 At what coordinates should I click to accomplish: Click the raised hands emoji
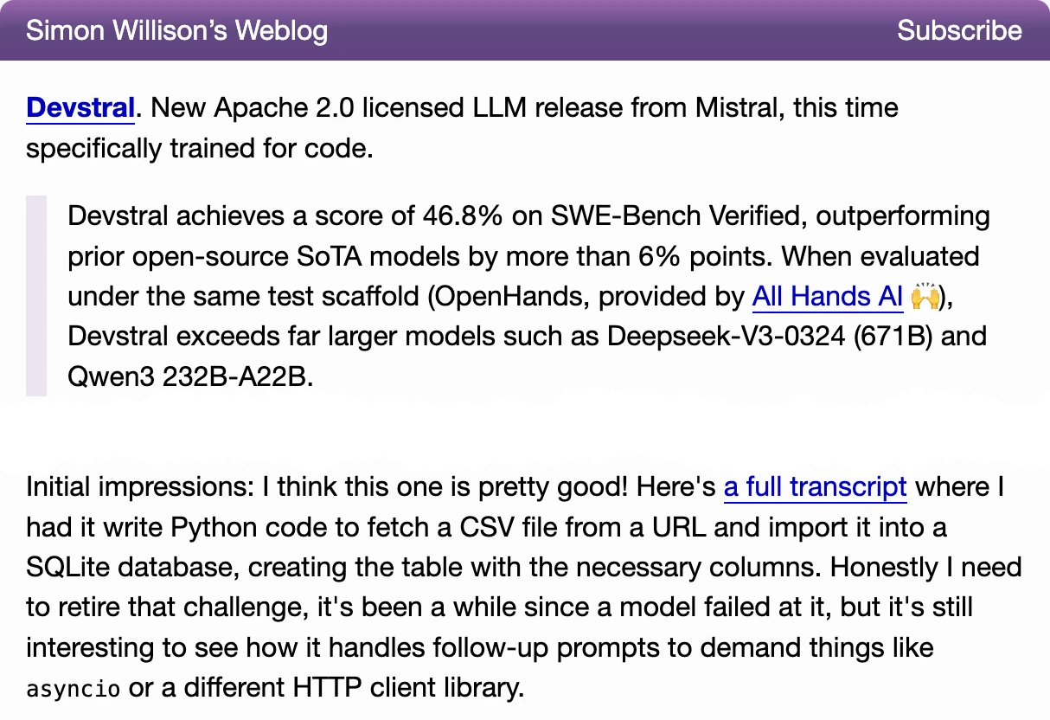click(x=925, y=297)
